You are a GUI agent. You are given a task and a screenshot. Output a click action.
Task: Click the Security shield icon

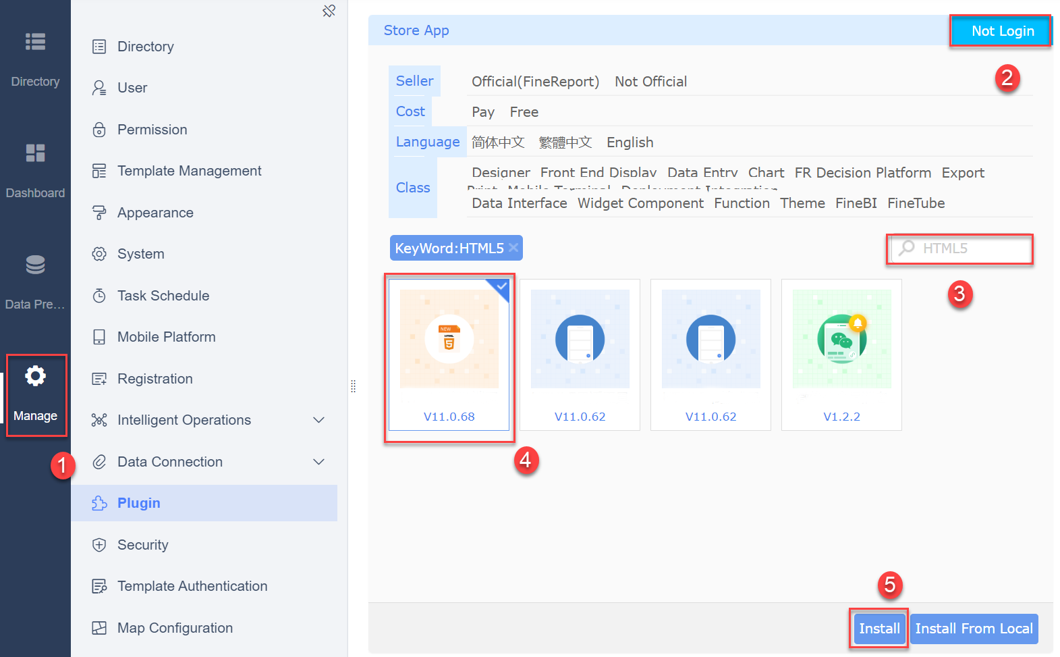click(x=99, y=545)
